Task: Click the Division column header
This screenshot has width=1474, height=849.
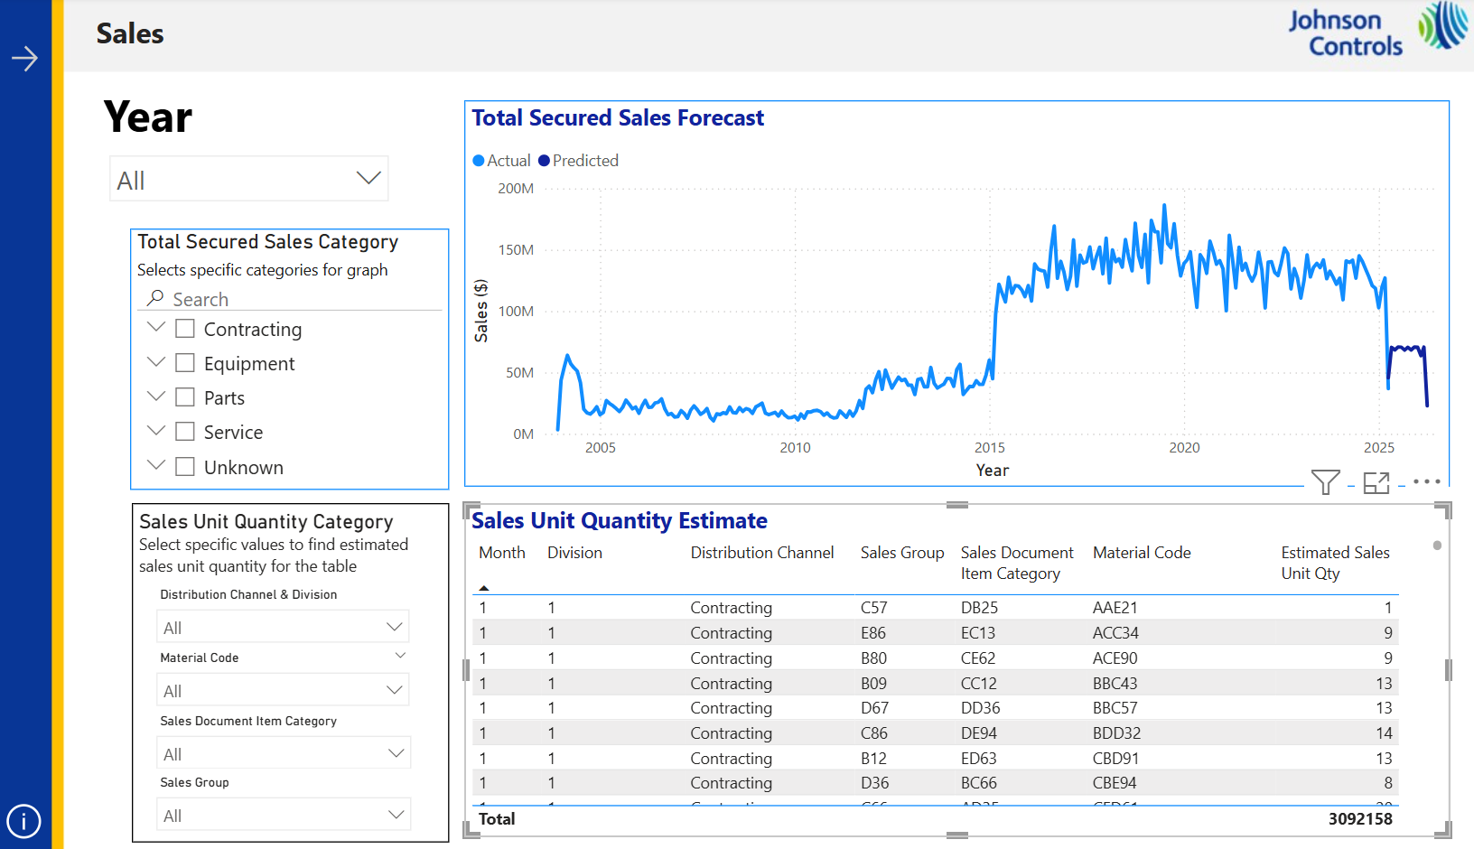Action: click(574, 553)
